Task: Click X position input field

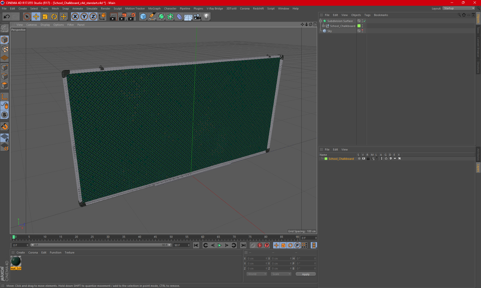Action: (x=257, y=258)
